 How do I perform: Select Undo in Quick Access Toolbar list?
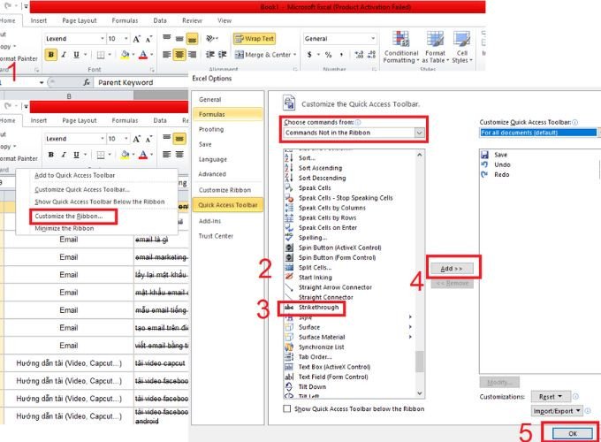(x=502, y=164)
